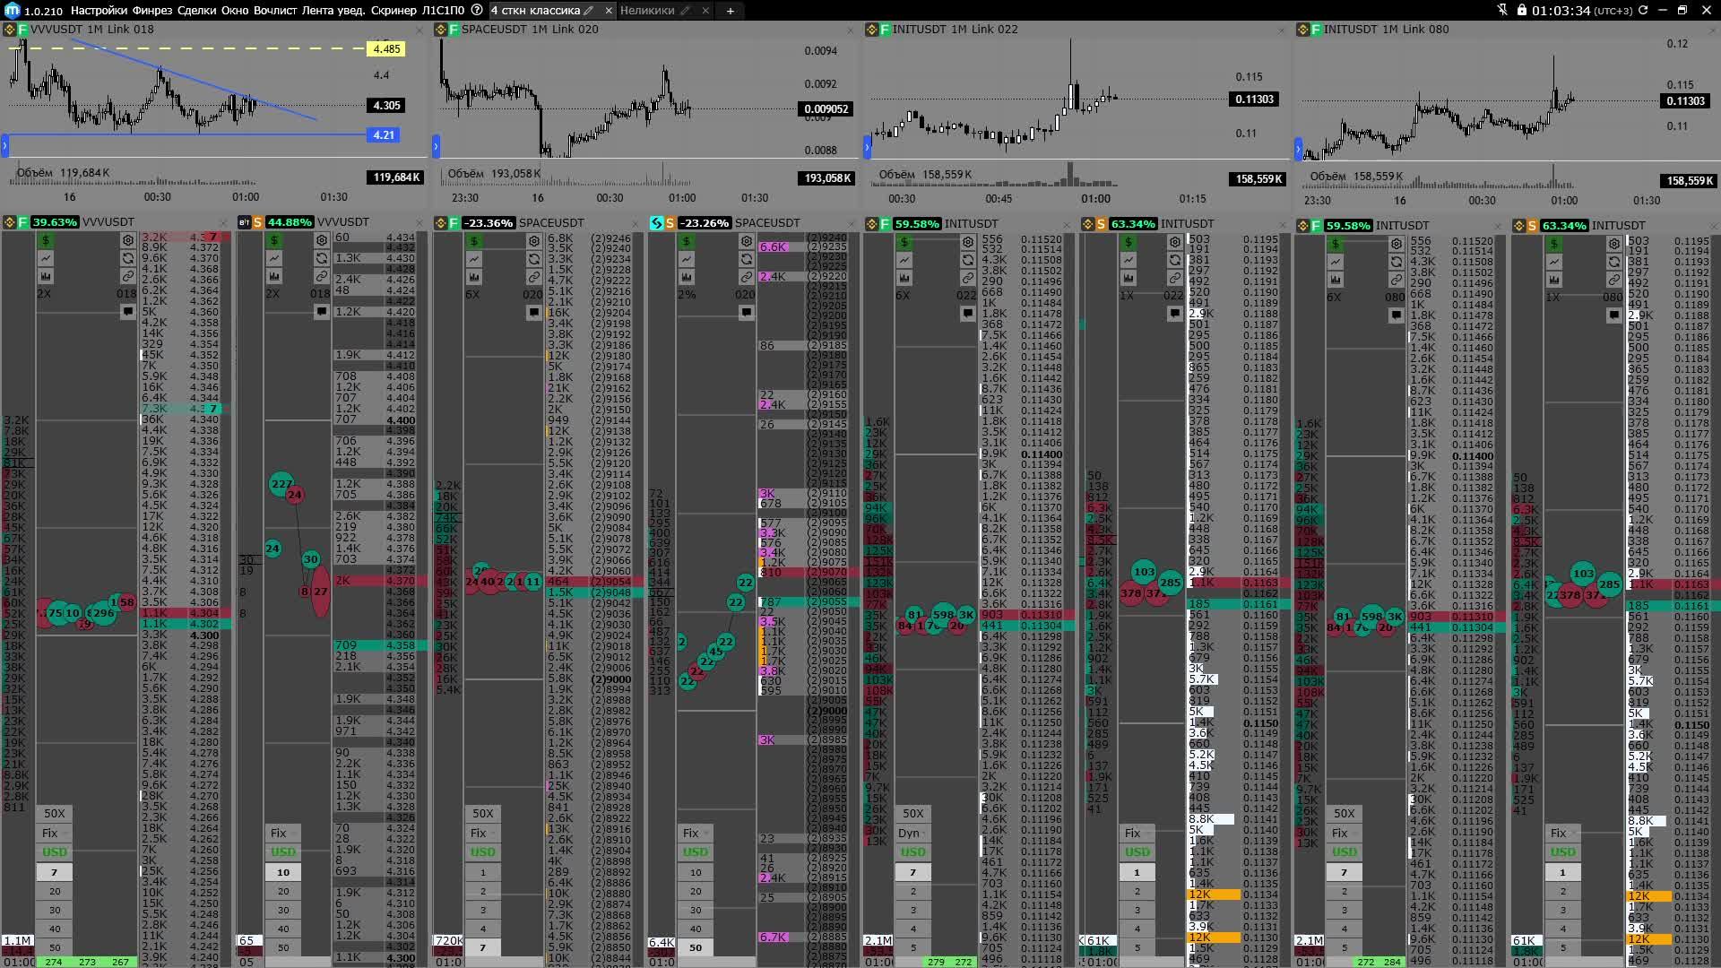This screenshot has width=1721, height=968.
Task: Click mini chart line icon in second VVVUSDT panel
Action: click(x=274, y=258)
